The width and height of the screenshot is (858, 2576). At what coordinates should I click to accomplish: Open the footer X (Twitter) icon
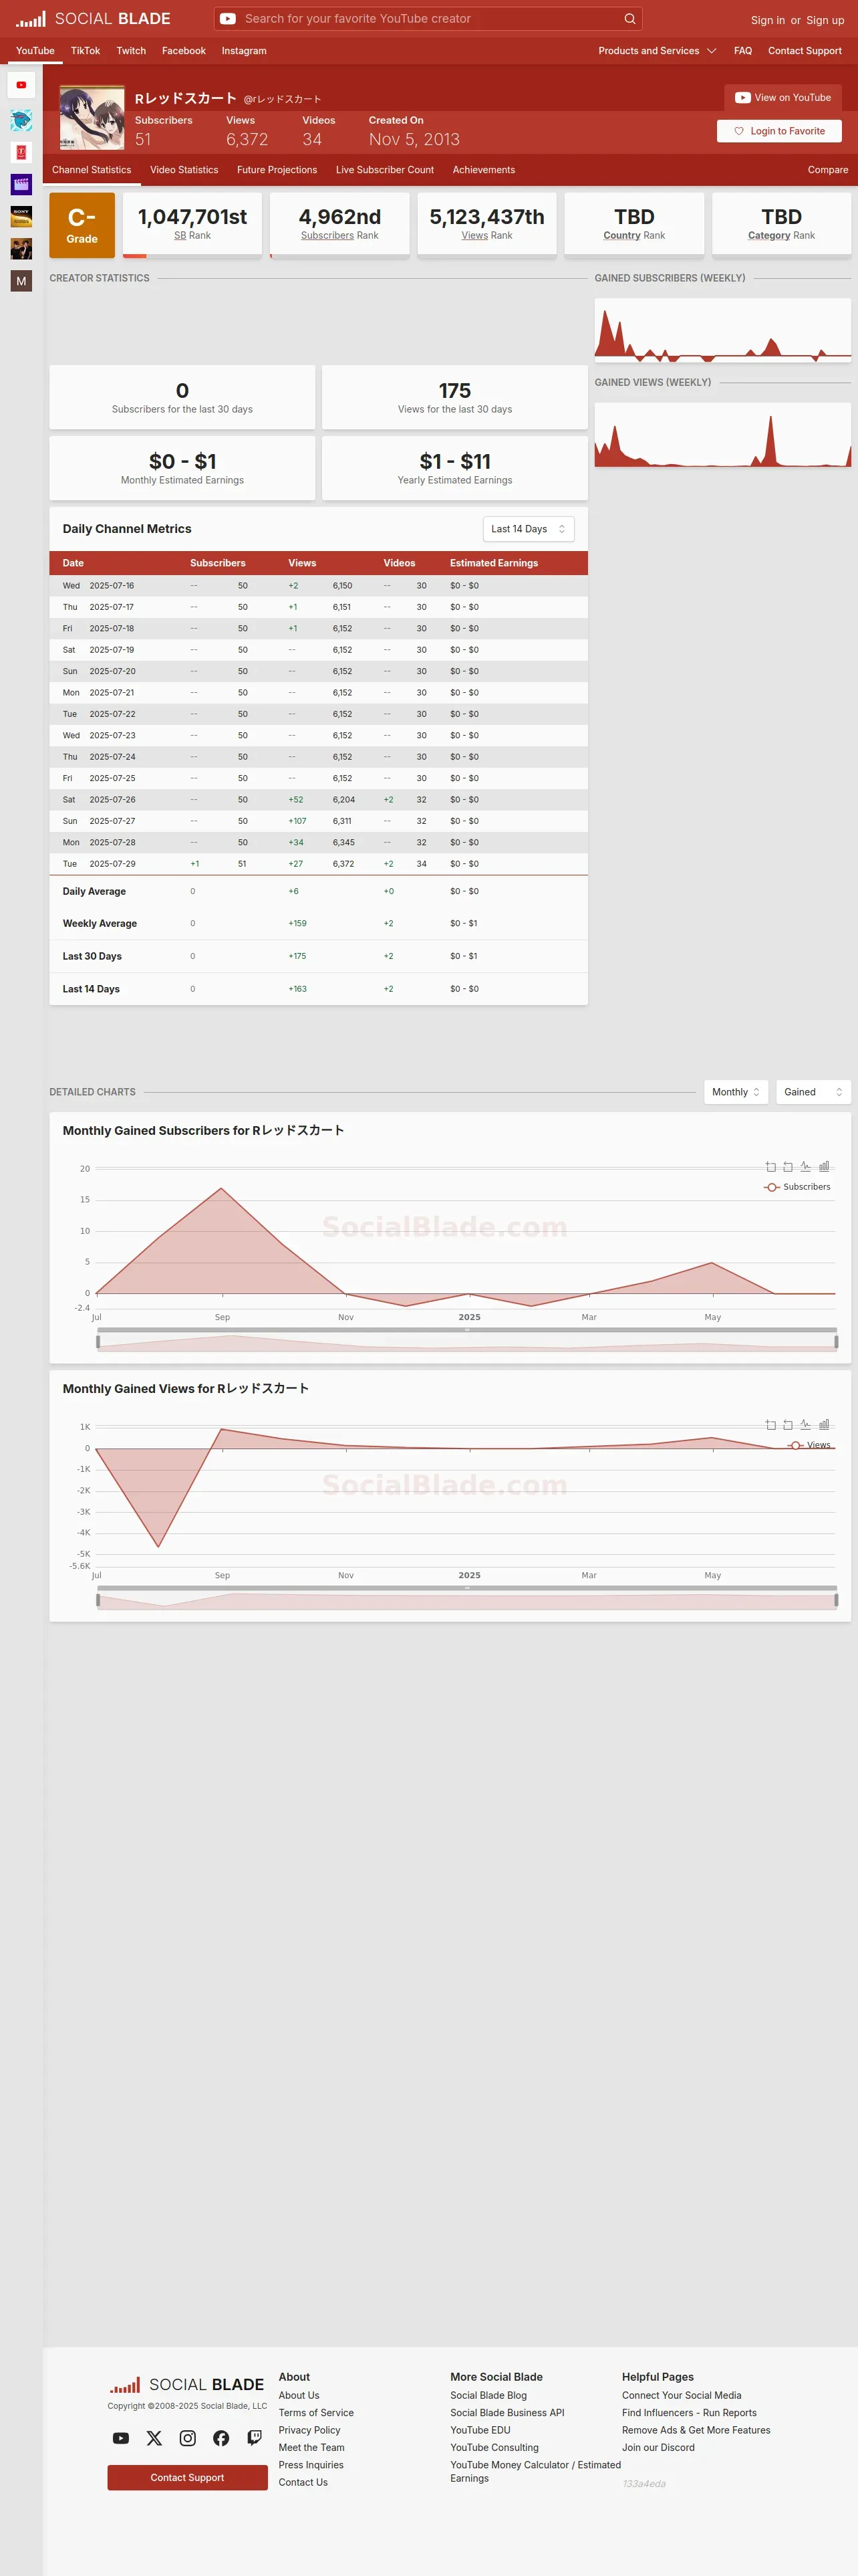tap(154, 2438)
